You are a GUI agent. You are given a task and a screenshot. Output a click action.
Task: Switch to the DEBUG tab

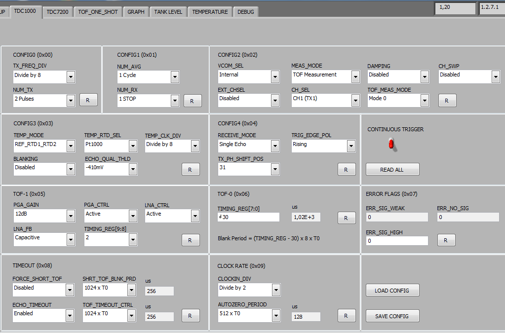point(246,12)
